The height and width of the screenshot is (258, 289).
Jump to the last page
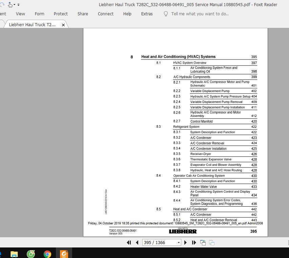194,242
